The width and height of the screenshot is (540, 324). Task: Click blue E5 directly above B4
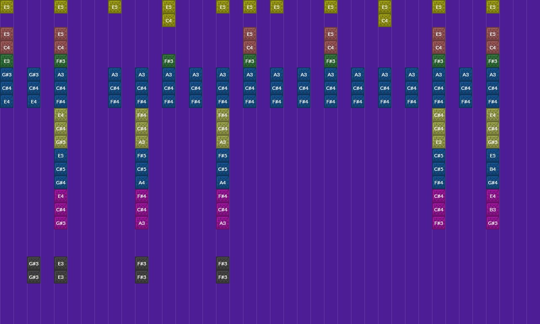tap(493, 156)
